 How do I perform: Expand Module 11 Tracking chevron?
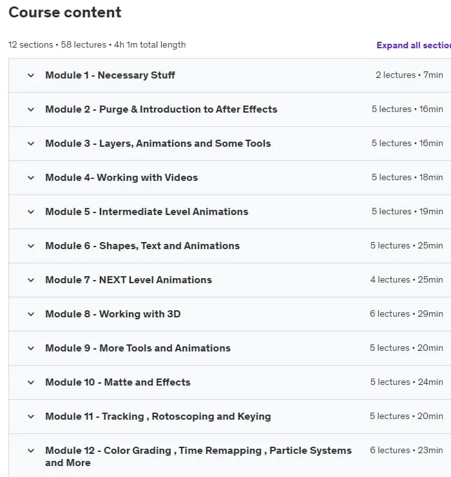(31, 416)
